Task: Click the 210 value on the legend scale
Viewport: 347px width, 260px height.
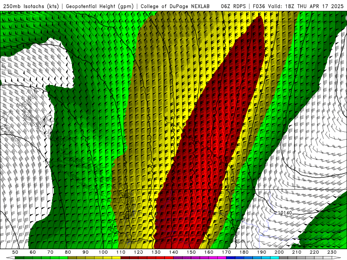Action: coord(297,252)
